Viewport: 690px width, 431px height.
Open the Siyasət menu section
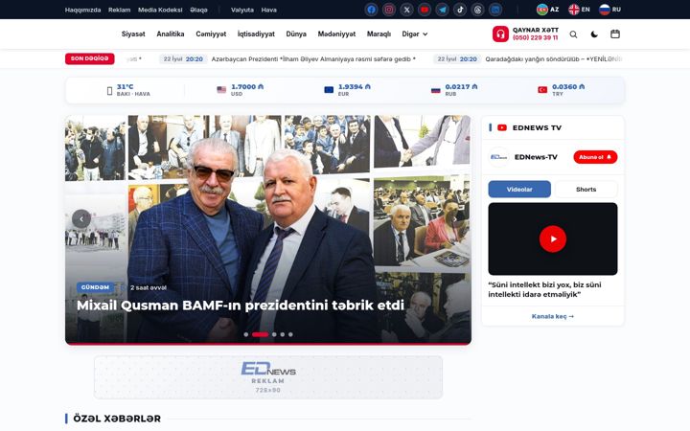coord(133,34)
